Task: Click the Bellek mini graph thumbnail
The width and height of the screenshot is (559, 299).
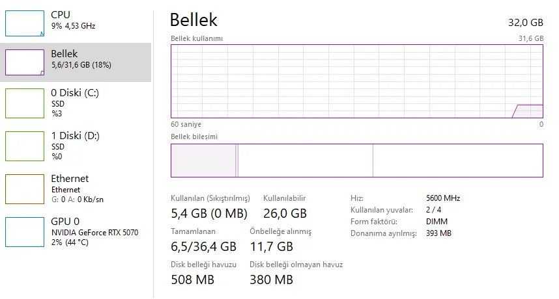Action: click(23, 62)
